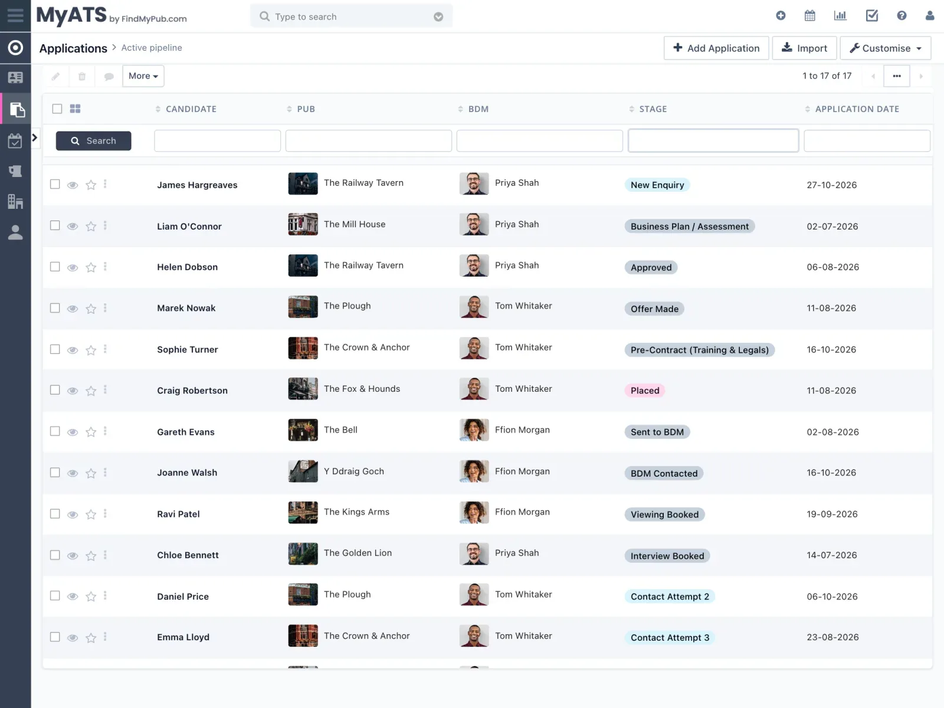Screen dimensions: 944x708
Task: Click the dark Search filter button
Action: pyautogui.click(x=94, y=141)
